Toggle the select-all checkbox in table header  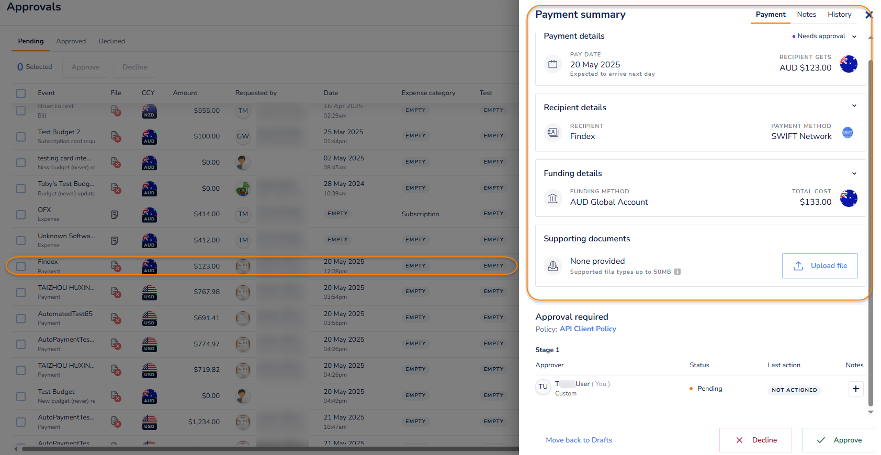coord(21,94)
